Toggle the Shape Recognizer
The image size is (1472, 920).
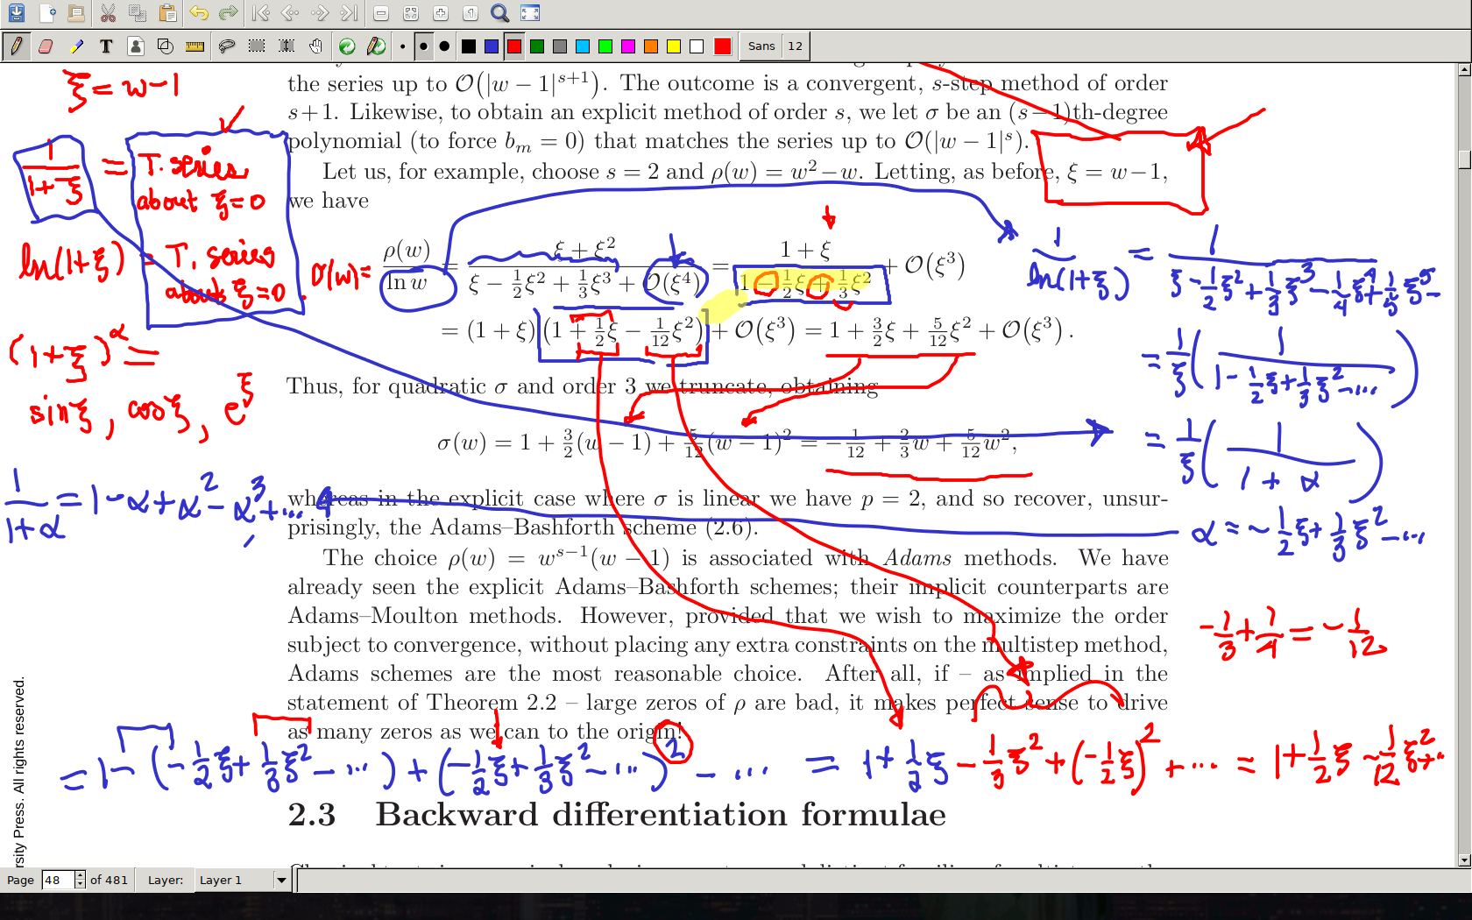click(x=165, y=46)
